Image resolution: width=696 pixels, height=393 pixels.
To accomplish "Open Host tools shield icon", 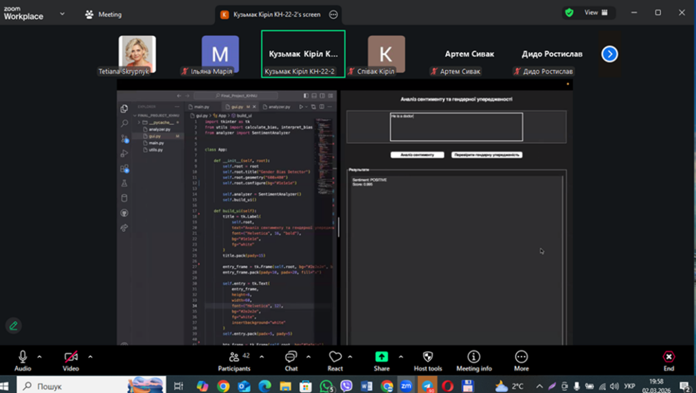I will (x=428, y=357).
